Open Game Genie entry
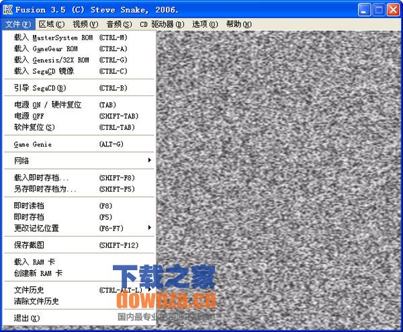Screen dimensions: 403x332 (x=79, y=144)
